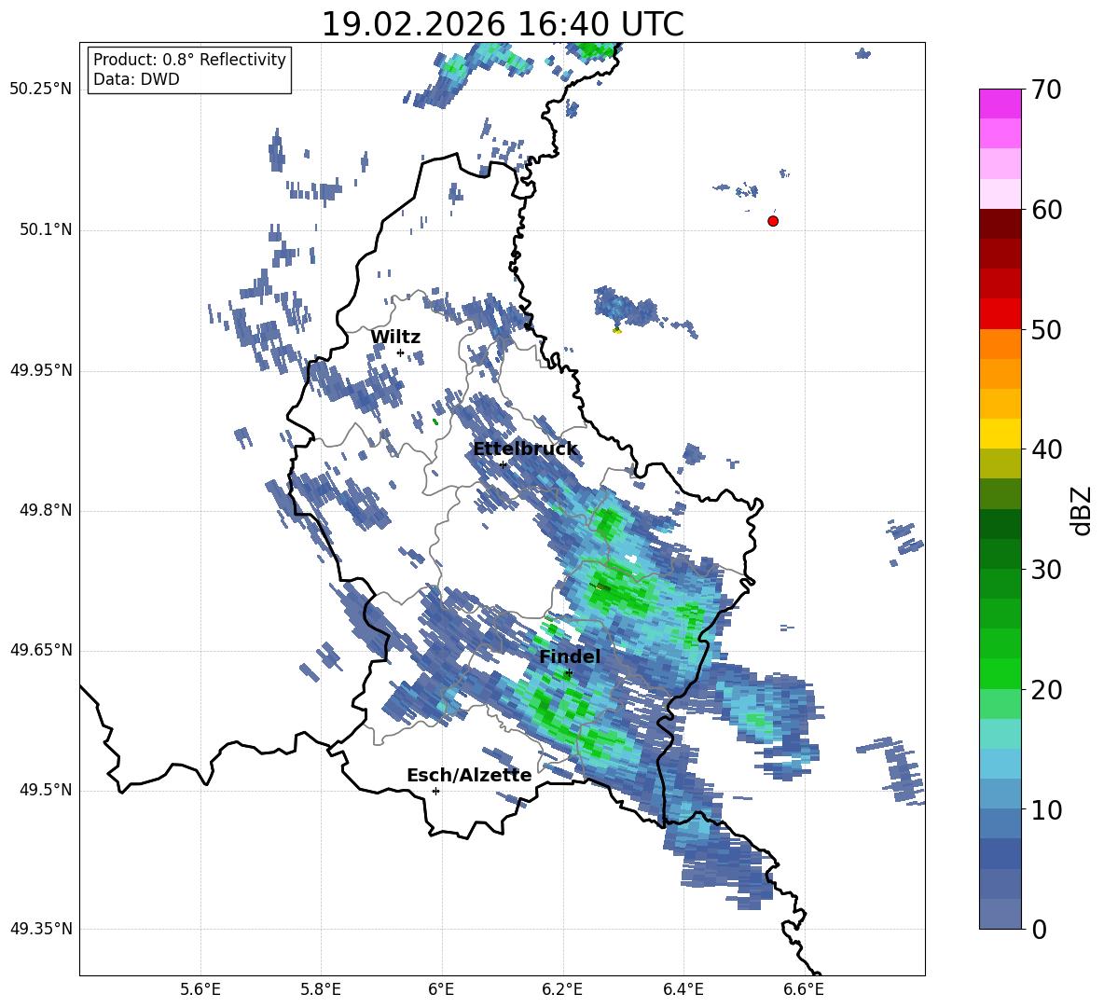This screenshot has height=1008, width=1104.
Task: Click the 'Data: DWD' text
Action: (136, 79)
